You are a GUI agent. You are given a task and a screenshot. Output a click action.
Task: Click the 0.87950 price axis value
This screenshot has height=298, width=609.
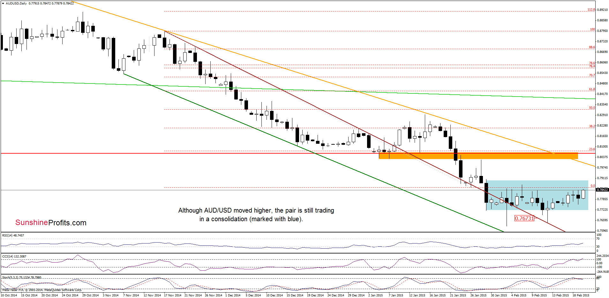coord(603,31)
